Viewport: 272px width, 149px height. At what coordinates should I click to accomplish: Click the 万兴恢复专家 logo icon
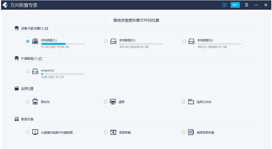[5, 5]
